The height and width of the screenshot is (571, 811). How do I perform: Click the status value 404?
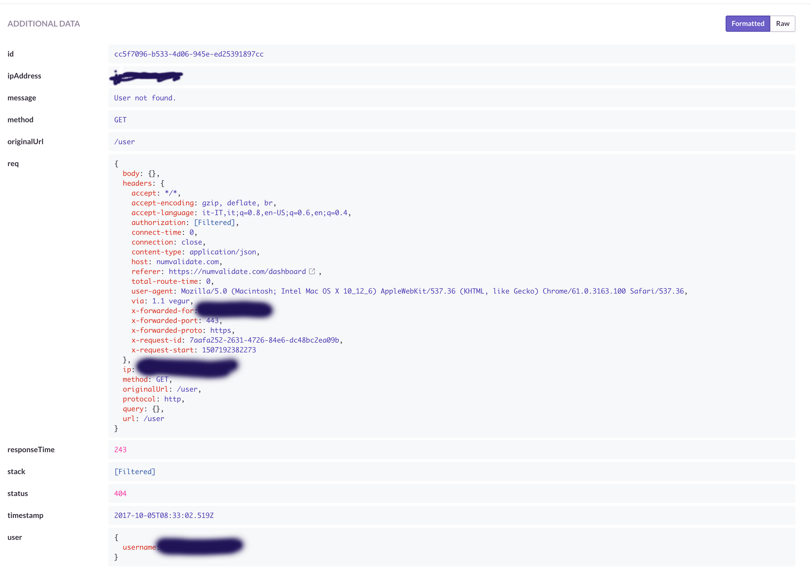120,493
